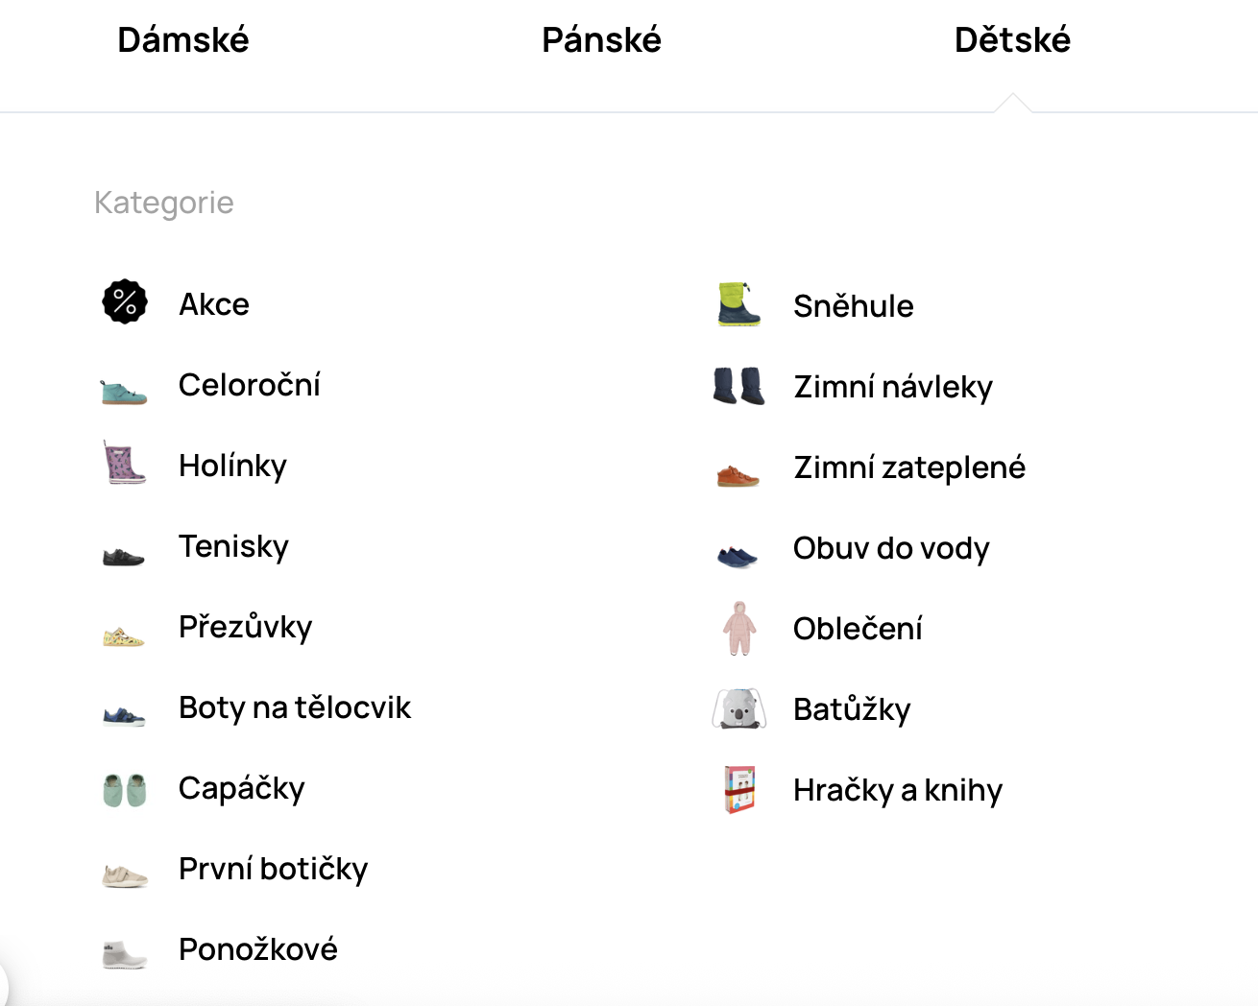Image resolution: width=1258 pixels, height=1006 pixels.
Task: Click the orange Zimní zateplené shoe thumbnail
Action: click(x=738, y=474)
